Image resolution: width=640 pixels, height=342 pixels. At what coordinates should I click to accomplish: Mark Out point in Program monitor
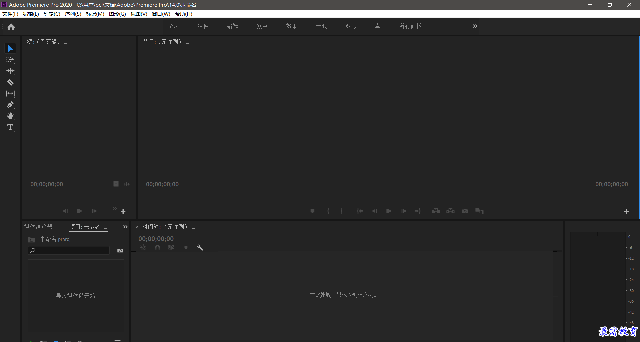click(x=341, y=211)
